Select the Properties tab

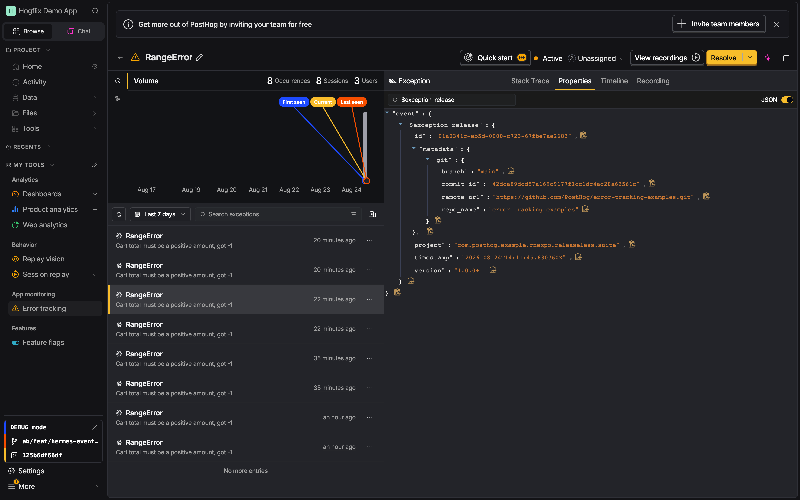click(x=575, y=81)
